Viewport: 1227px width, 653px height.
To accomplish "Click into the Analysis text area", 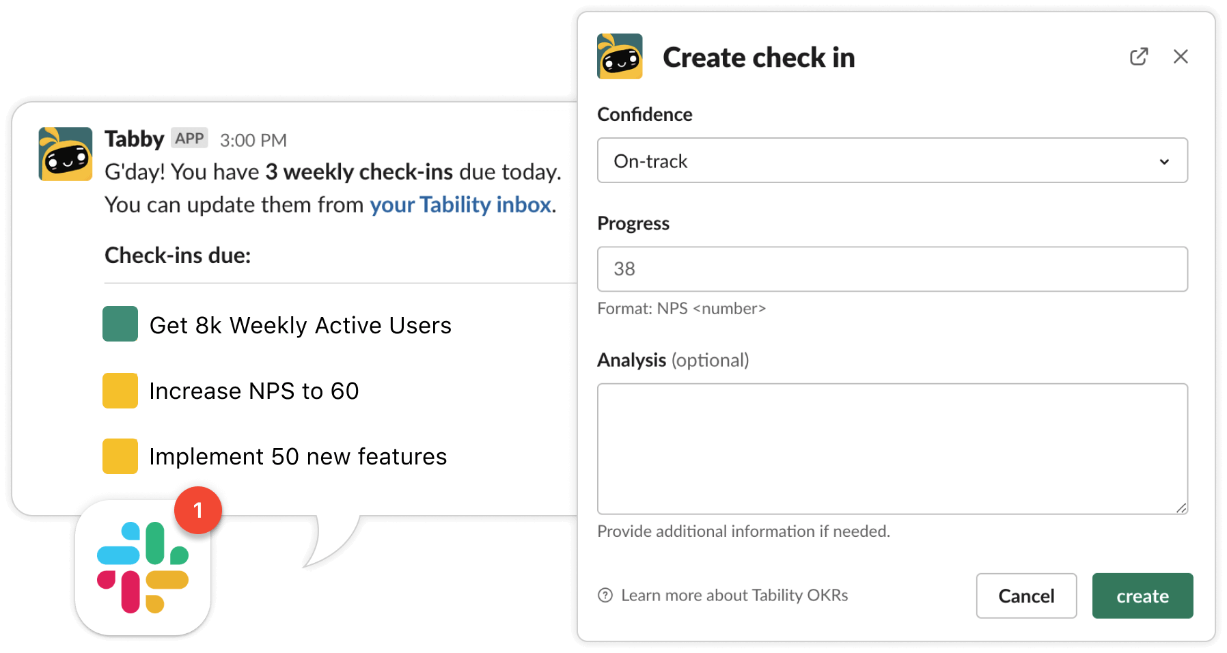I will 892,448.
